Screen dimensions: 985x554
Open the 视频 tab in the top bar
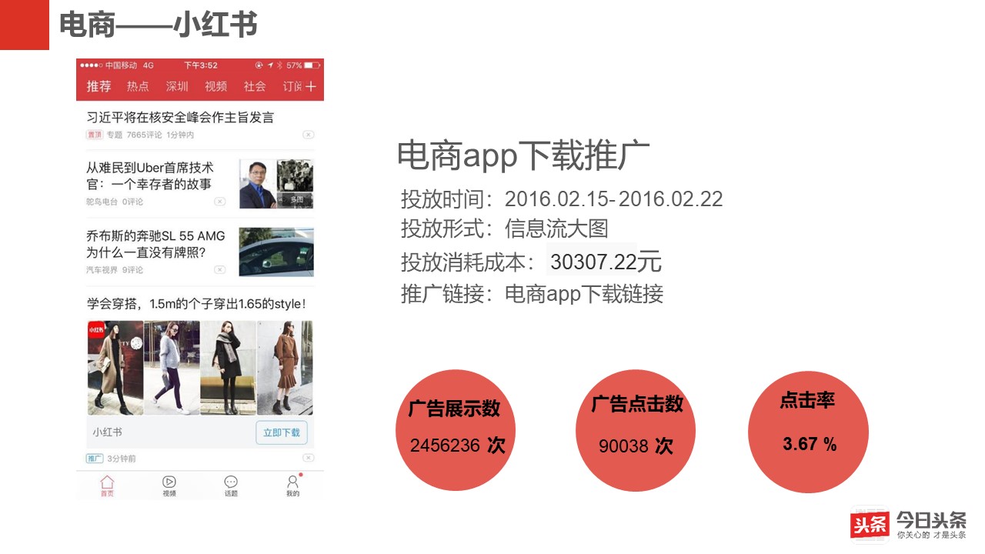[215, 86]
